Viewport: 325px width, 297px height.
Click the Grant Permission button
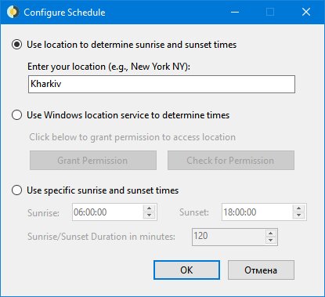tap(93, 160)
